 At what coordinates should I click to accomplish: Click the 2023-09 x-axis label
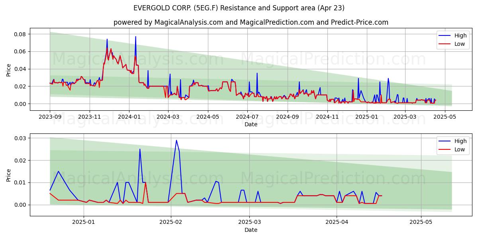point(50,117)
